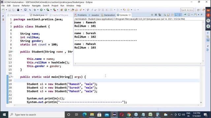Click Remove Launch icon in Console toolbar

[x=156, y=15]
